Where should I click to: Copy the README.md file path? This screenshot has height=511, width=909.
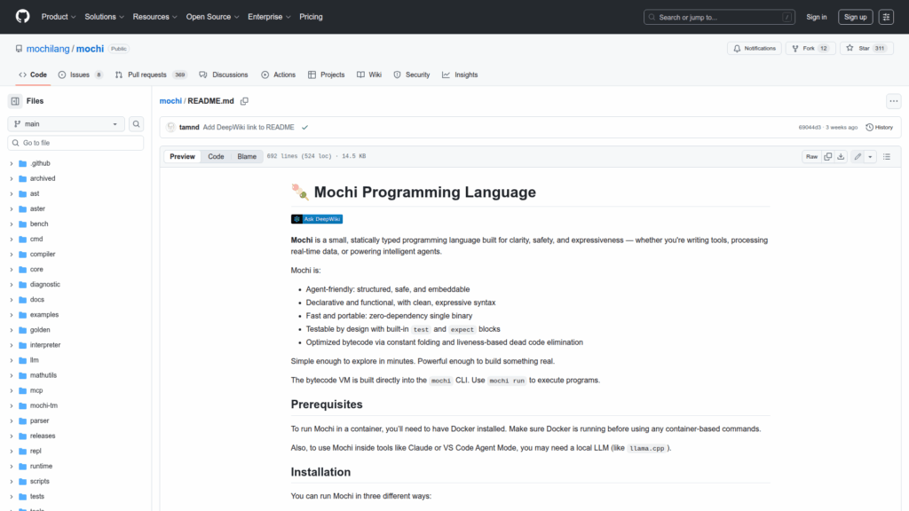click(244, 101)
